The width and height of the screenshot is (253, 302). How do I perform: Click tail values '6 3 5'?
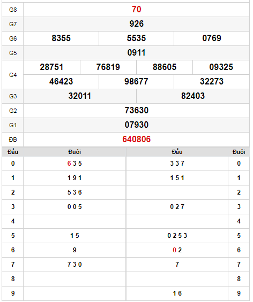[75, 164]
